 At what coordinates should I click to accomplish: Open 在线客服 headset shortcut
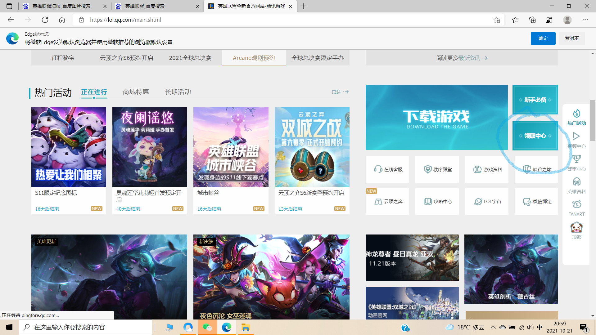coord(387,169)
